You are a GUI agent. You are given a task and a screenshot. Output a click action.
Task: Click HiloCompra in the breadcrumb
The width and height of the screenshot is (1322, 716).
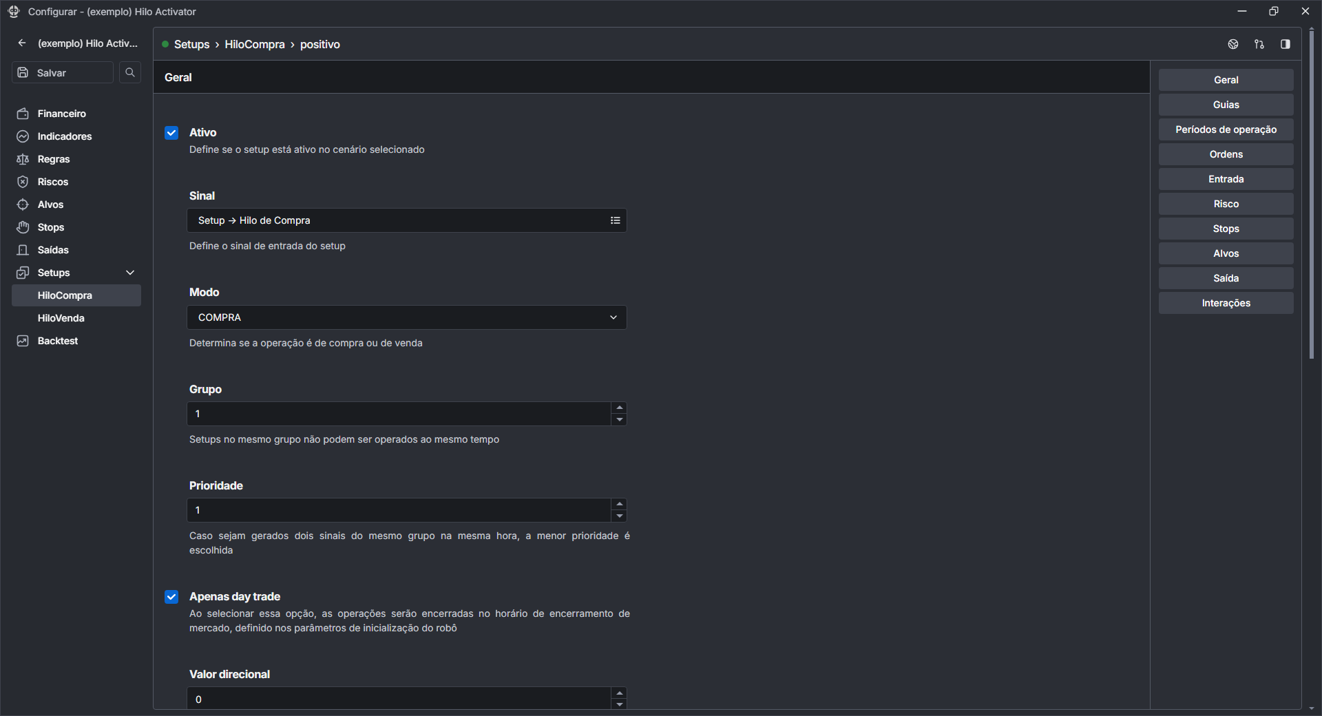point(254,44)
